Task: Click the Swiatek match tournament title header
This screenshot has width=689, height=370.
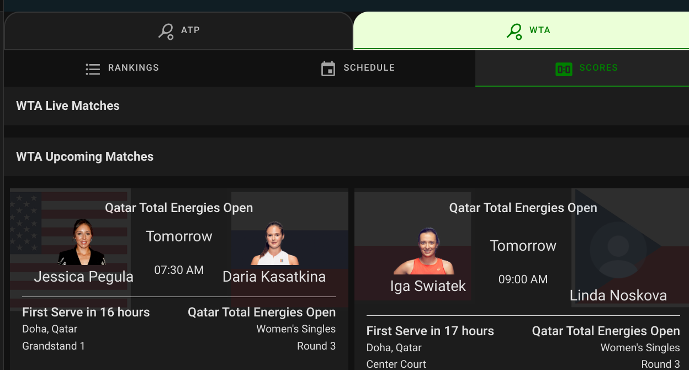Action: coord(523,208)
